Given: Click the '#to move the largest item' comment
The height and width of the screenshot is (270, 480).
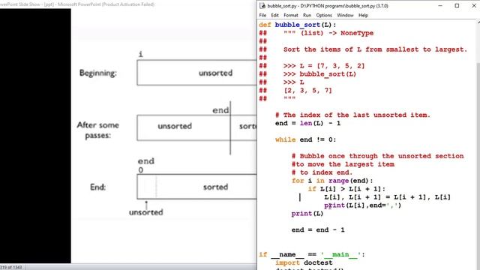Looking at the screenshot, I should pos(343,164).
